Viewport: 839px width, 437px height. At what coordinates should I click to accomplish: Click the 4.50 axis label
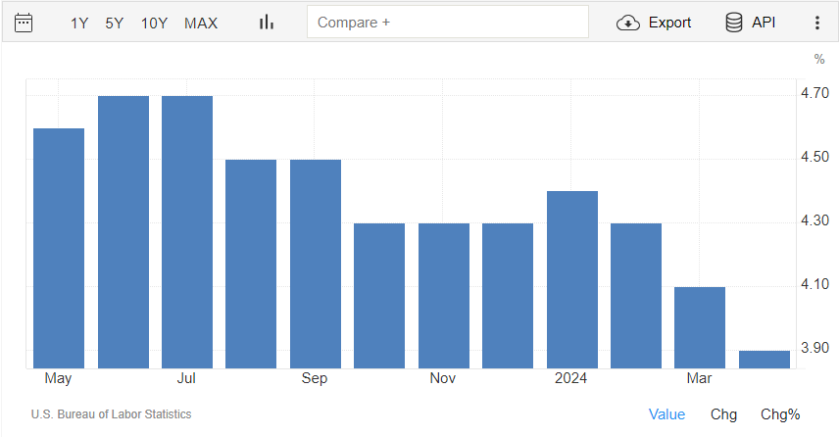point(814,157)
